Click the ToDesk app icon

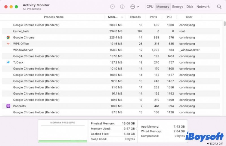point(8,62)
